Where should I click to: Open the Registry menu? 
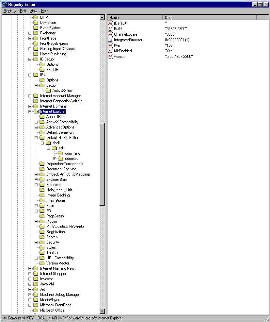pyautogui.click(x=10, y=11)
